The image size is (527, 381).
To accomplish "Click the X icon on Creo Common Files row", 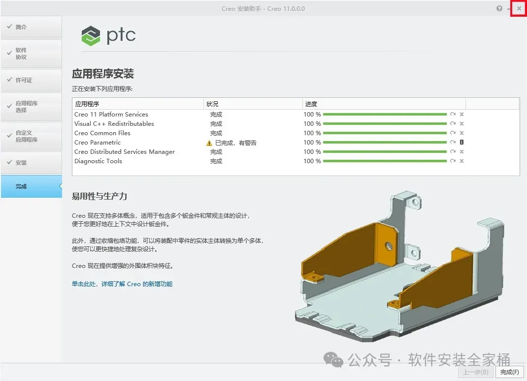I will (x=462, y=133).
